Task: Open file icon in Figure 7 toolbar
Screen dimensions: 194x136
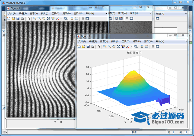Action: [83, 47]
